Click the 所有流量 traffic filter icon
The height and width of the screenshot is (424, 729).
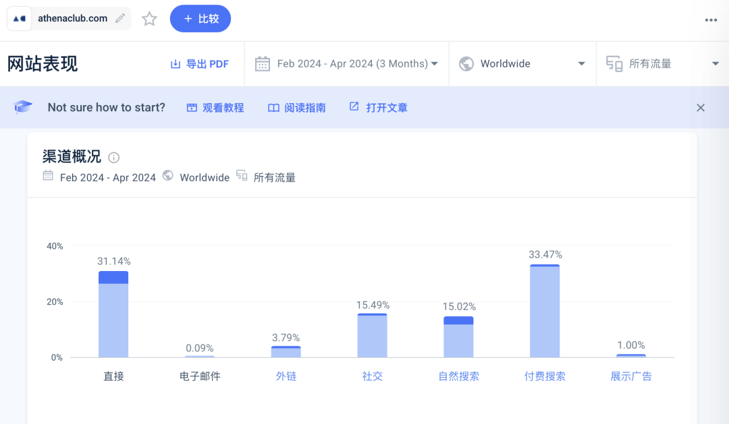point(614,63)
